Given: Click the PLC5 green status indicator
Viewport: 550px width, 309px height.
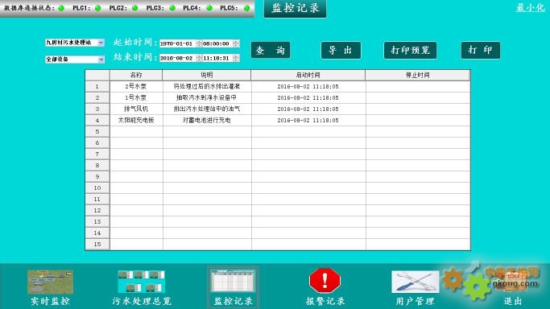Looking at the screenshot, I should coord(246,8).
